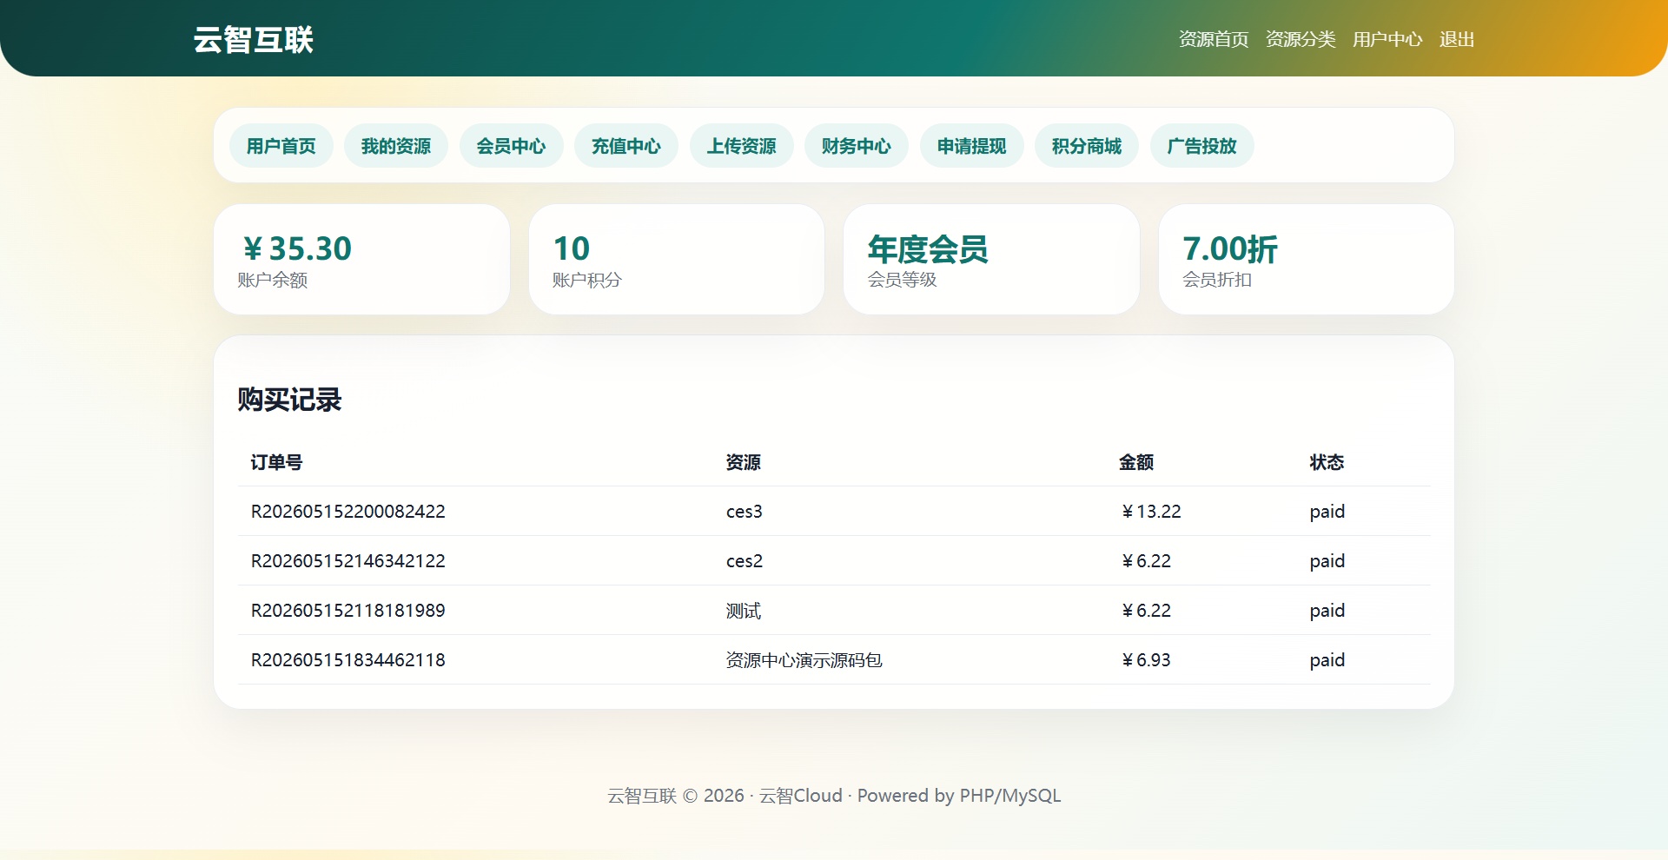Click resource name ces3

(x=745, y=512)
